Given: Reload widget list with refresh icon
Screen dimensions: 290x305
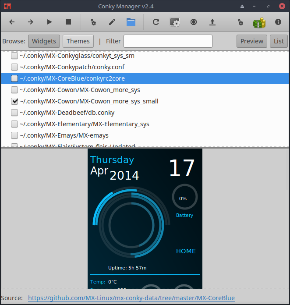Looking at the screenshot, I should pos(156,22).
